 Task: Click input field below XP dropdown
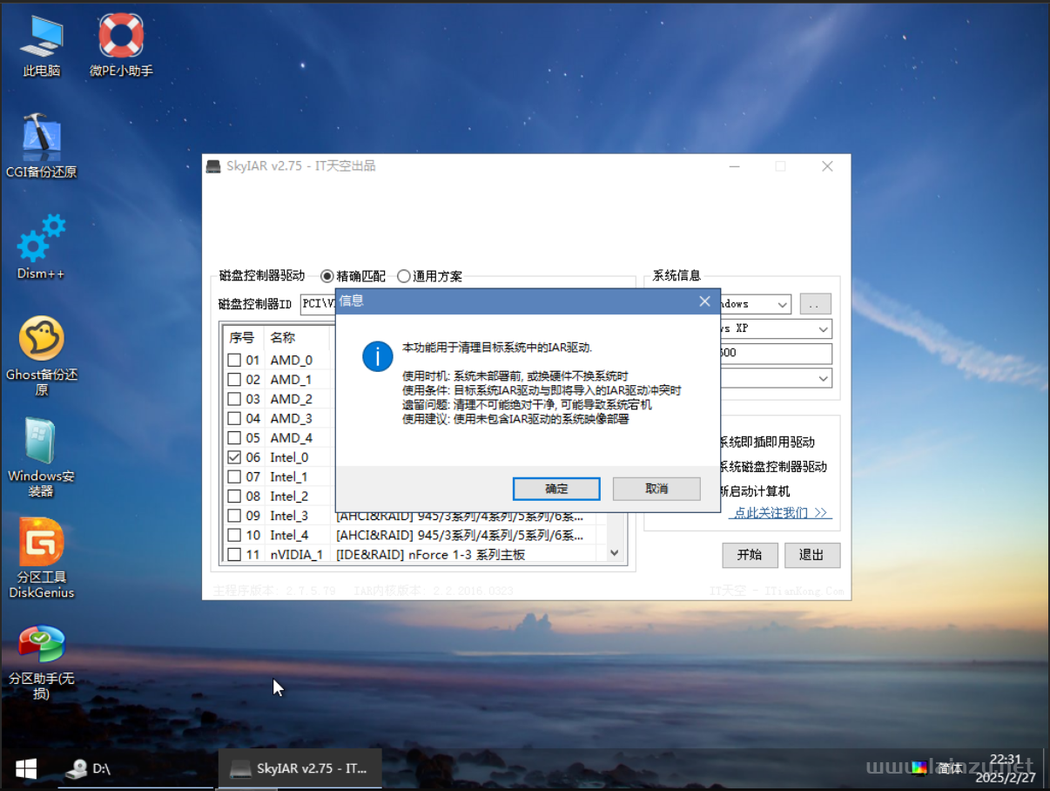776,354
